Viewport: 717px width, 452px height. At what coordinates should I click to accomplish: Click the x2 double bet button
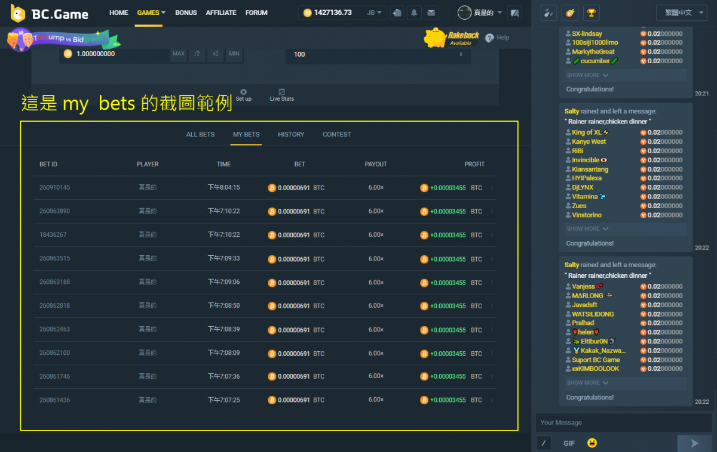[x=215, y=54]
